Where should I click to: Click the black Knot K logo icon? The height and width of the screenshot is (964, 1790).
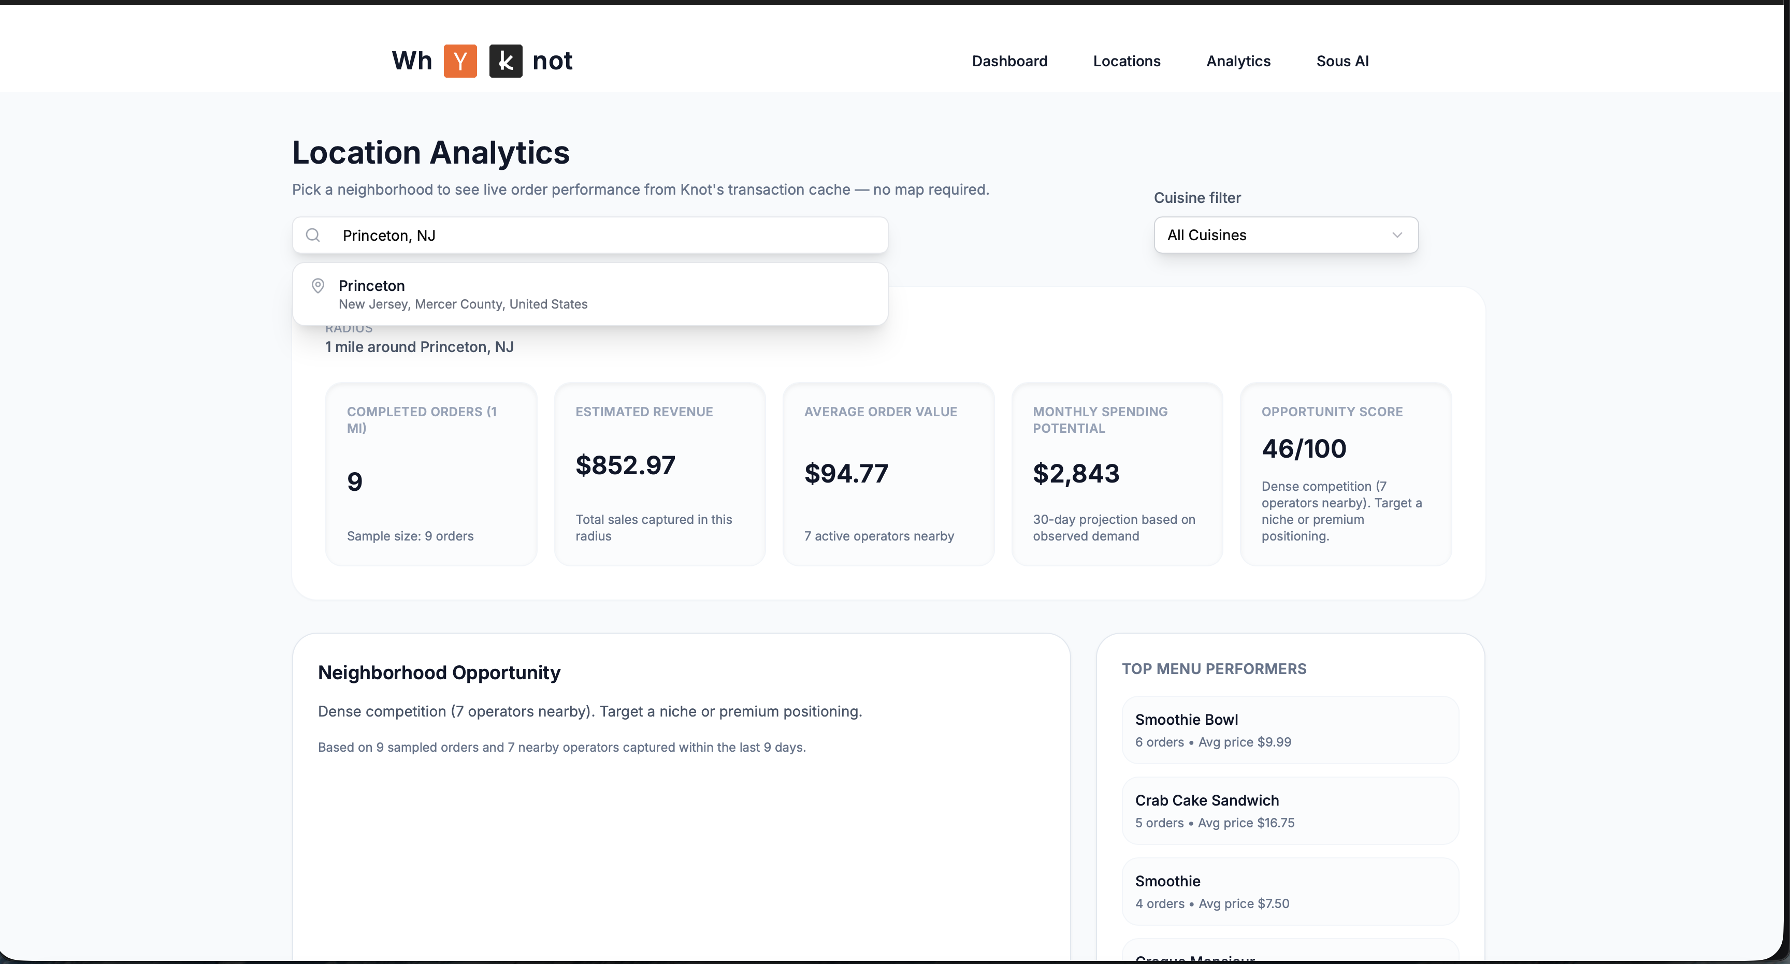505,61
